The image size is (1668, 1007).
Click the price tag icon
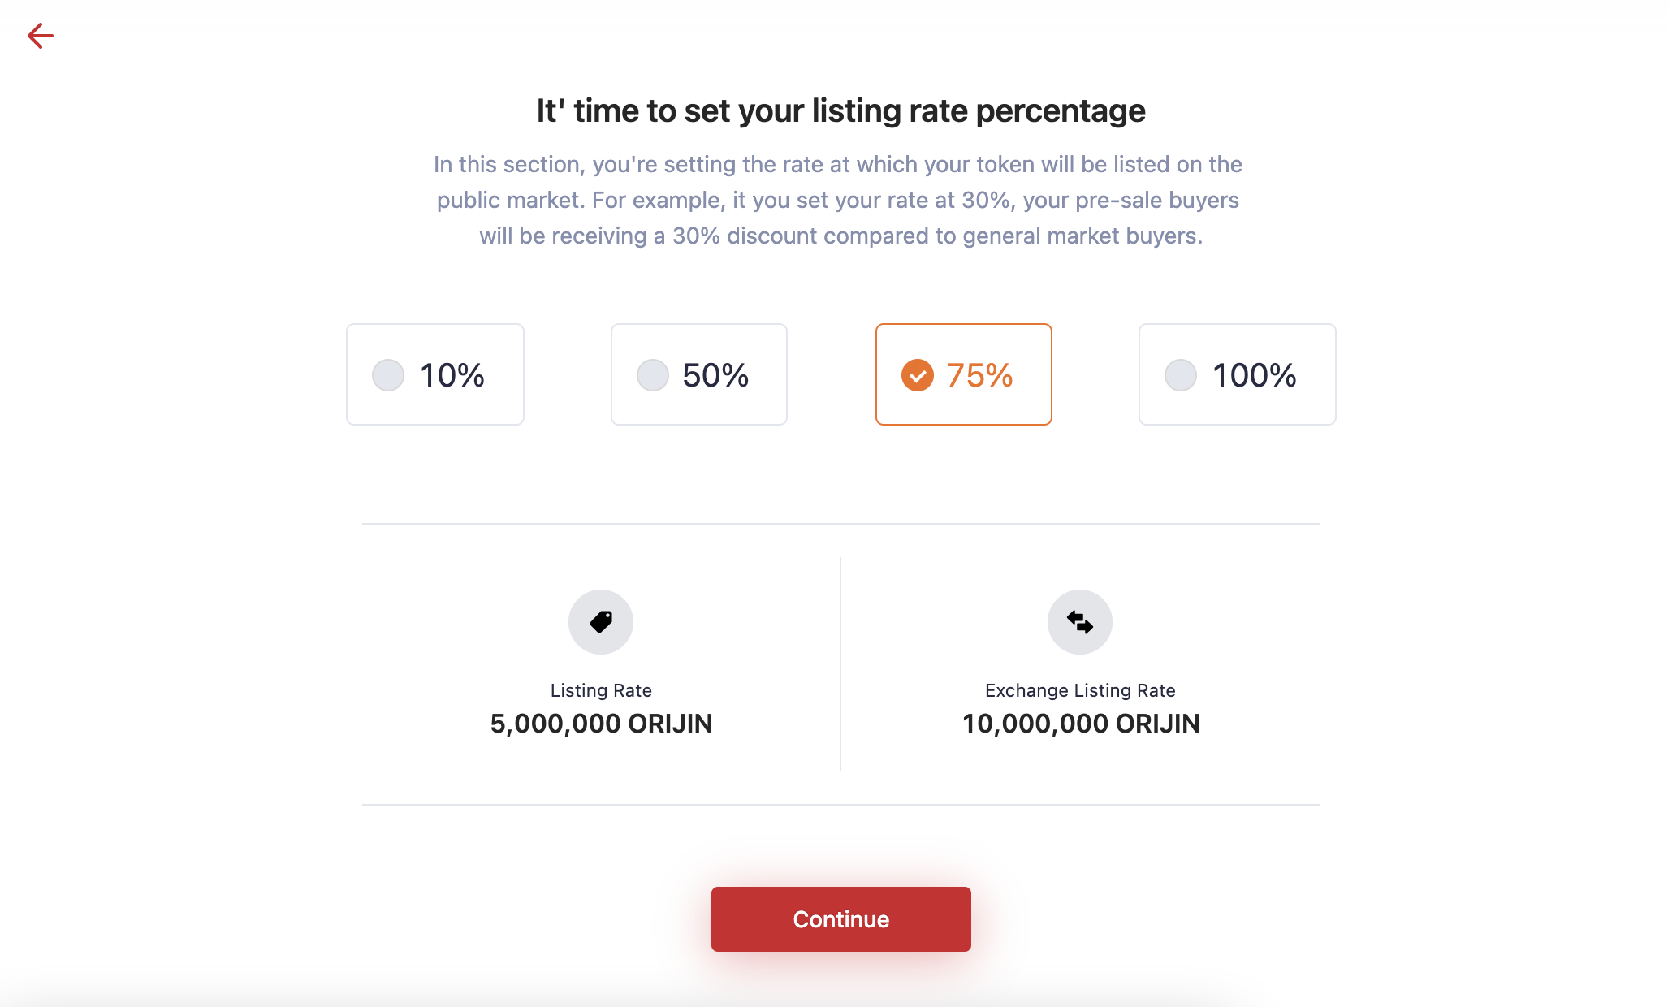tap(601, 622)
